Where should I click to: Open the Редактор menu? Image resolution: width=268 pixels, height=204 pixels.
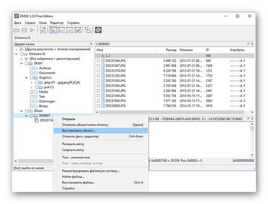(x=57, y=23)
